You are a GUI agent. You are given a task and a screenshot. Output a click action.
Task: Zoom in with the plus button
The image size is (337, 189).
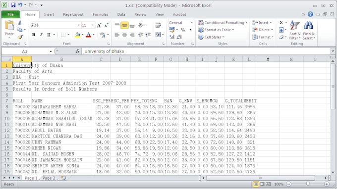[x=327, y=184]
